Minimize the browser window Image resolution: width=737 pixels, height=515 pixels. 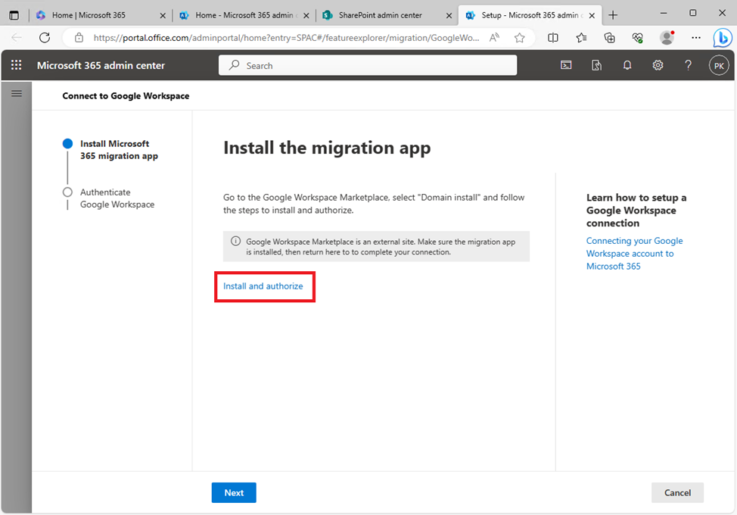663,13
